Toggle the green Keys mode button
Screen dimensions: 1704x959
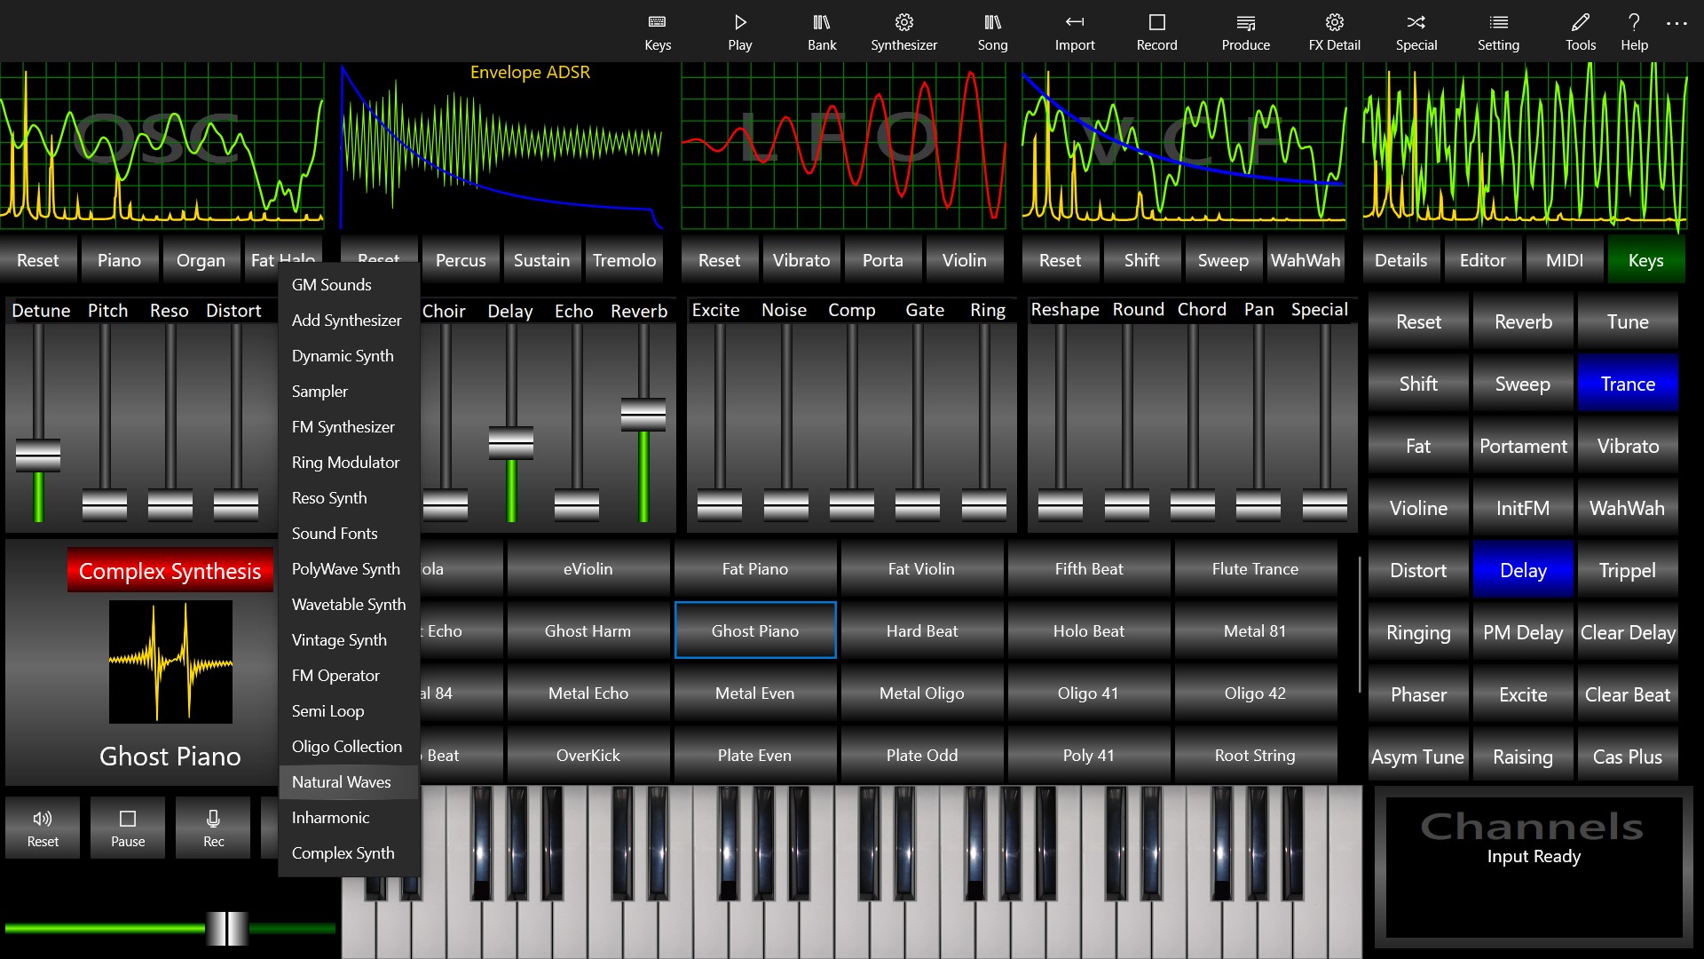point(1645,260)
